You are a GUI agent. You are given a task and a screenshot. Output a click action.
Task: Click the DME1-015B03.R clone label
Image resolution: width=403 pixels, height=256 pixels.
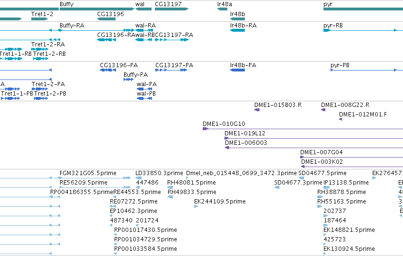(x=278, y=105)
